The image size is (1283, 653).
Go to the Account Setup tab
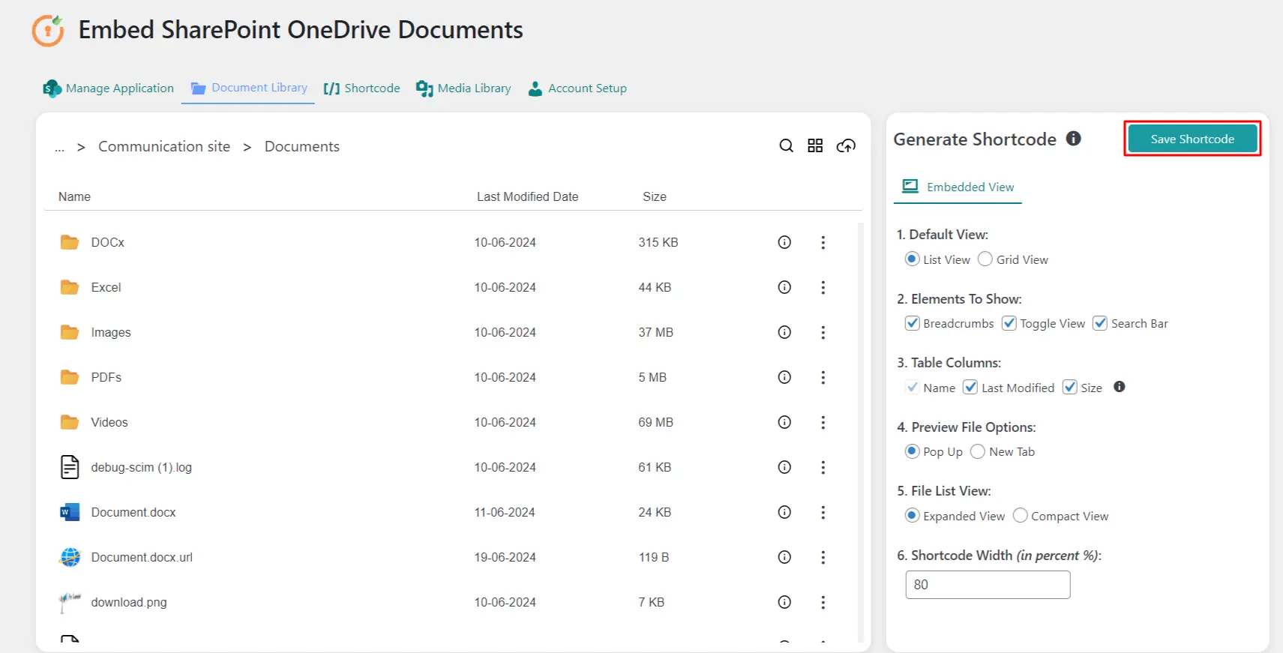[x=577, y=88]
